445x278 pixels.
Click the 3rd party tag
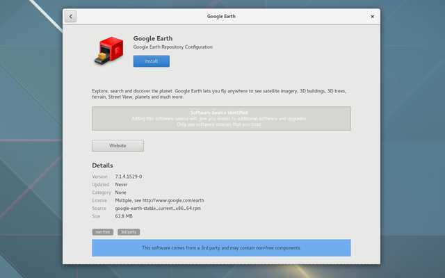pyautogui.click(x=129, y=232)
